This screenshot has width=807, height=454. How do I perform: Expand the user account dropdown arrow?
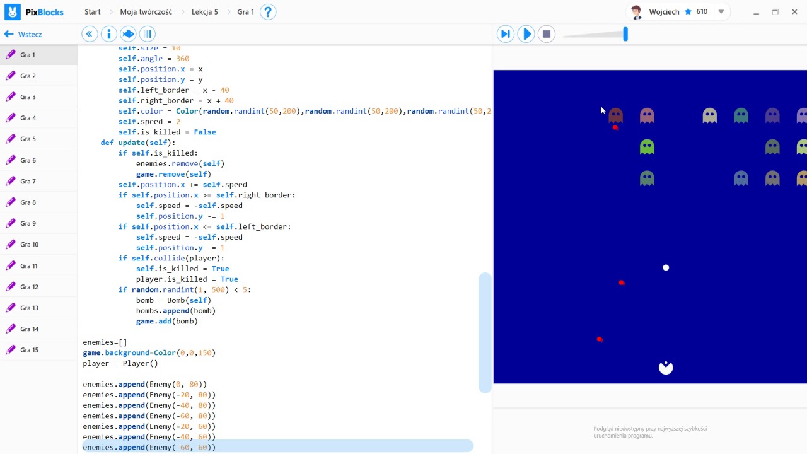click(x=721, y=11)
